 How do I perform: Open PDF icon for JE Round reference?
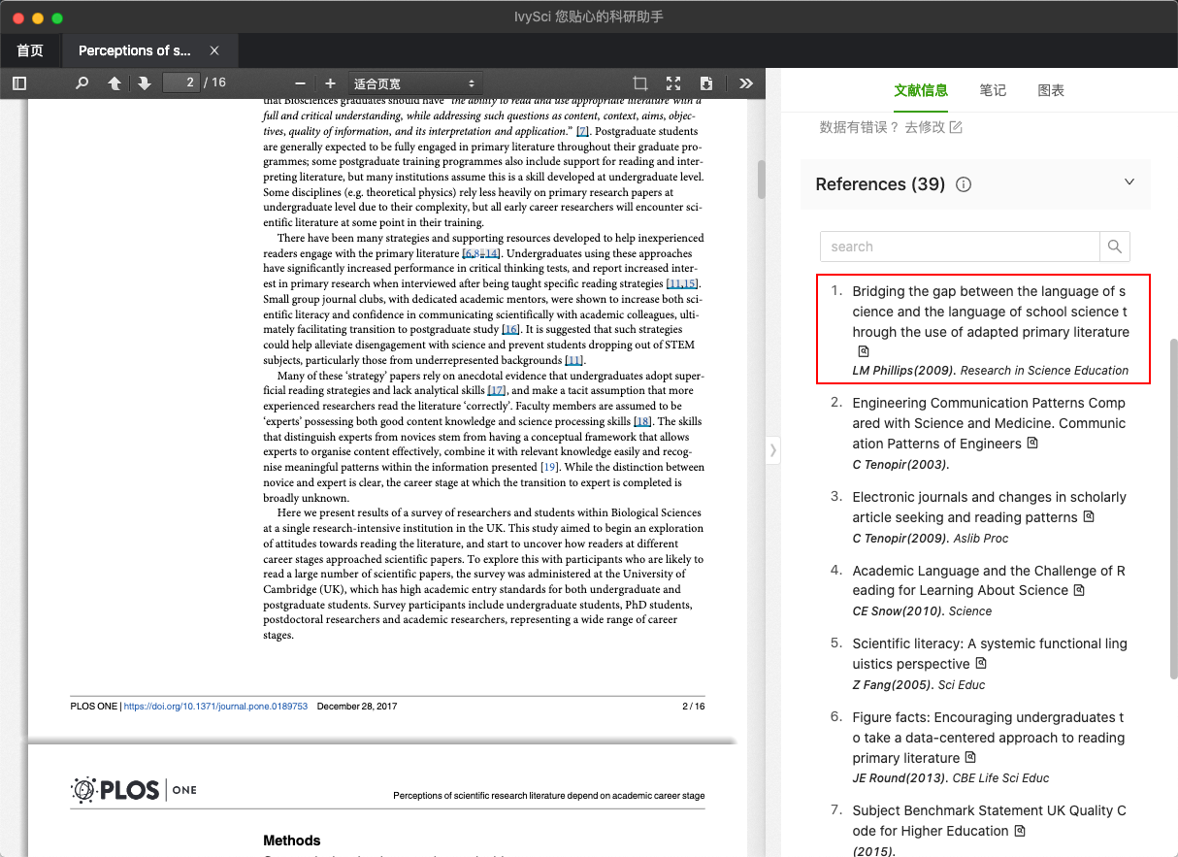pos(970,757)
